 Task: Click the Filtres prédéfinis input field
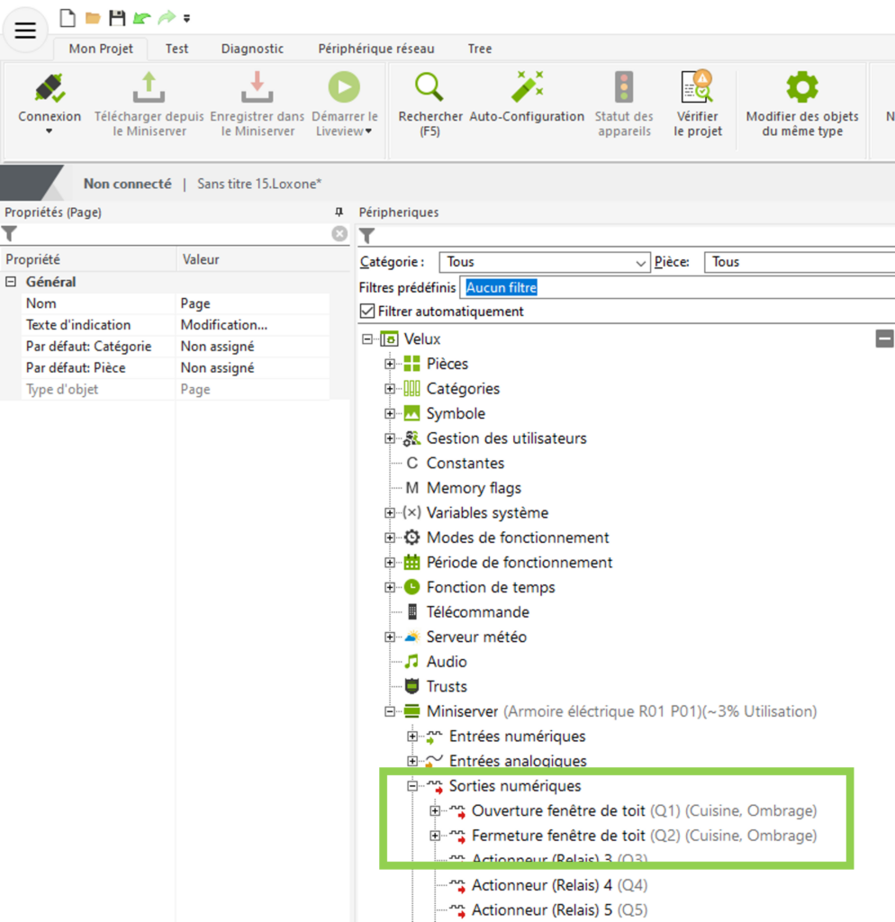(675, 288)
